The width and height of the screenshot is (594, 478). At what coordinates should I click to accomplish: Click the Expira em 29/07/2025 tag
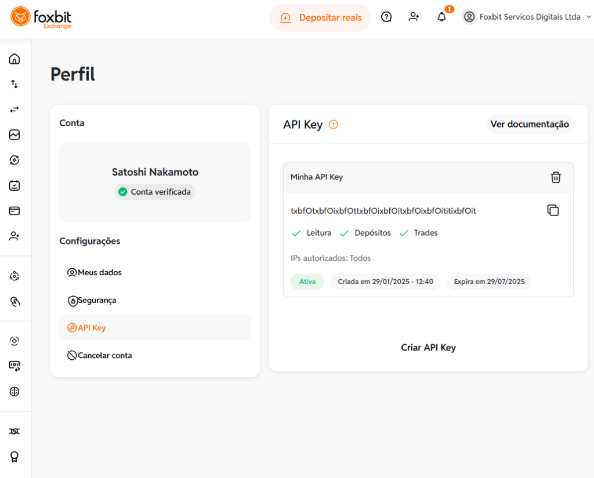pos(489,282)
